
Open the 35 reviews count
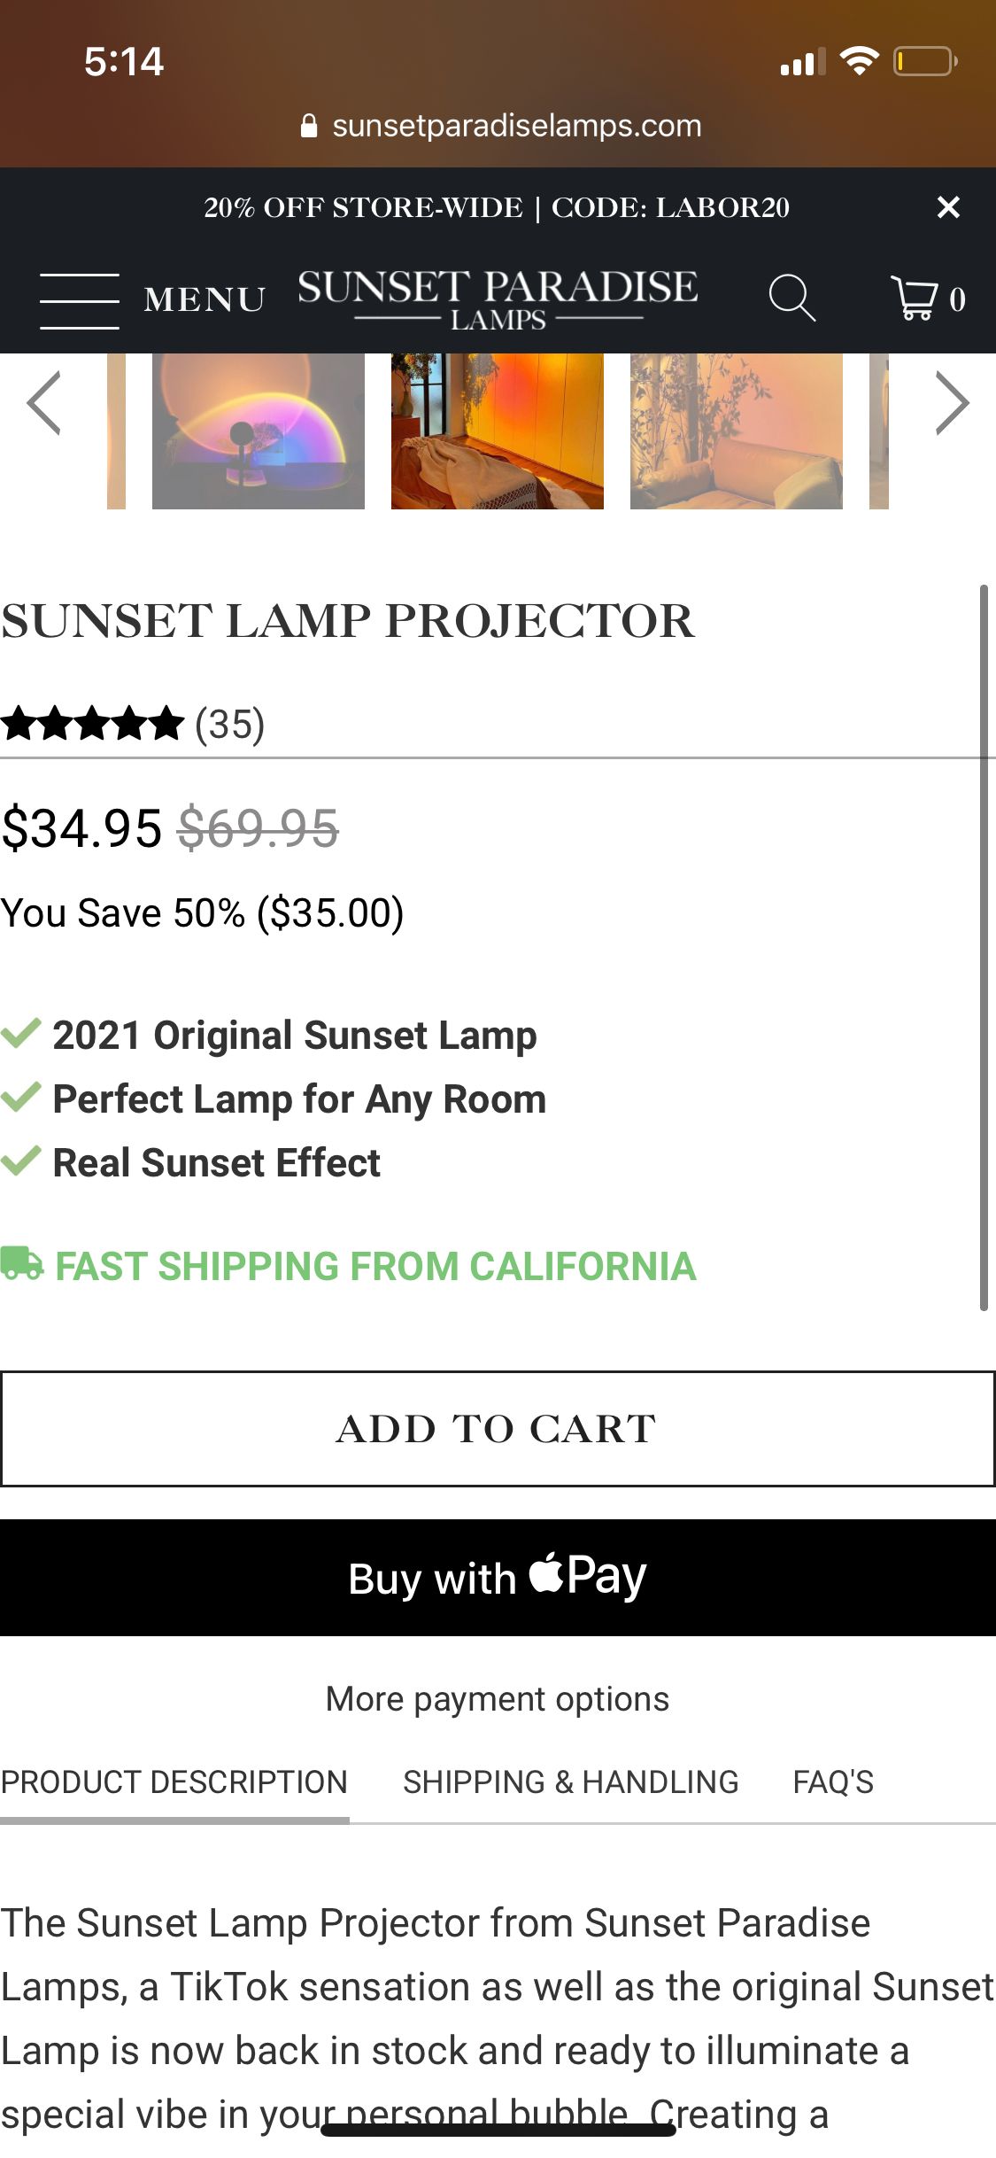point(230,725)
